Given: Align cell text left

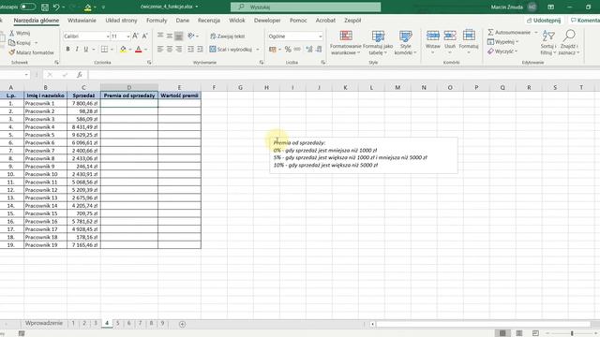Looking at the screenshot, I should 160,50.
